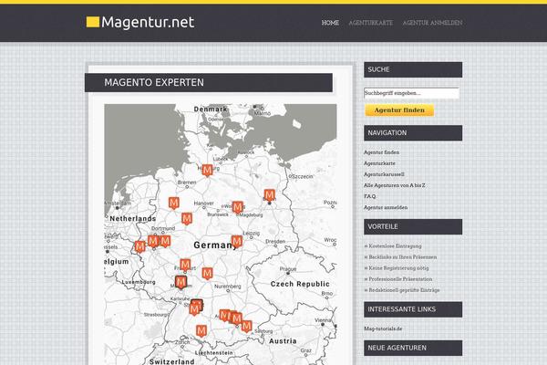
Task: Open the Agenturkarussell link
Action: (384, 174)
